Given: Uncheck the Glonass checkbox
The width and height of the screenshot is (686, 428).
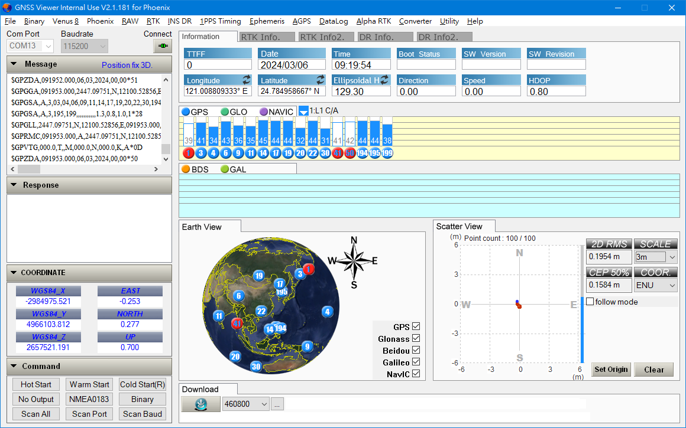Looking at the screenshot, I should click(416, 338).
